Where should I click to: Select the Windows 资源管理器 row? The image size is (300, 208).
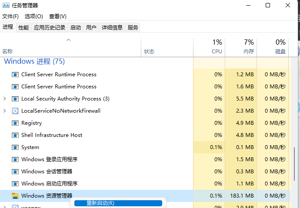(145, 196)
